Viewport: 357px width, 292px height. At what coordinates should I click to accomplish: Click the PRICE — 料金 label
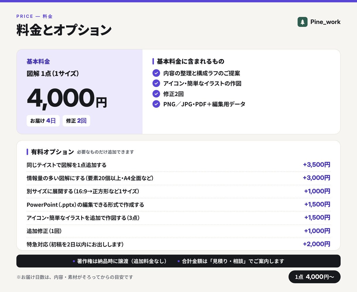point(35,16)
